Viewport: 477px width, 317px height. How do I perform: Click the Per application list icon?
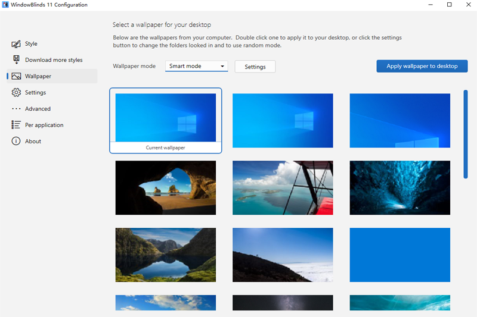point(16,125)
